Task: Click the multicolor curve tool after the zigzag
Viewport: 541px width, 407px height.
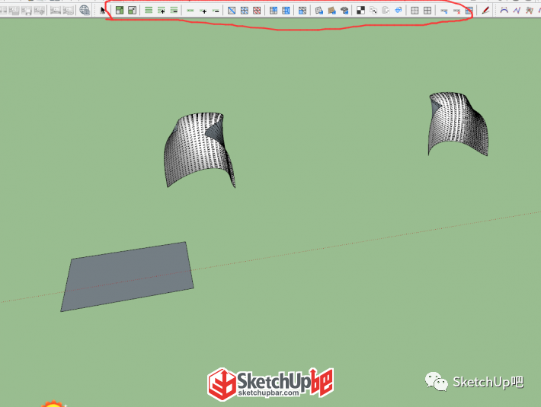Action: click(530, 11)
